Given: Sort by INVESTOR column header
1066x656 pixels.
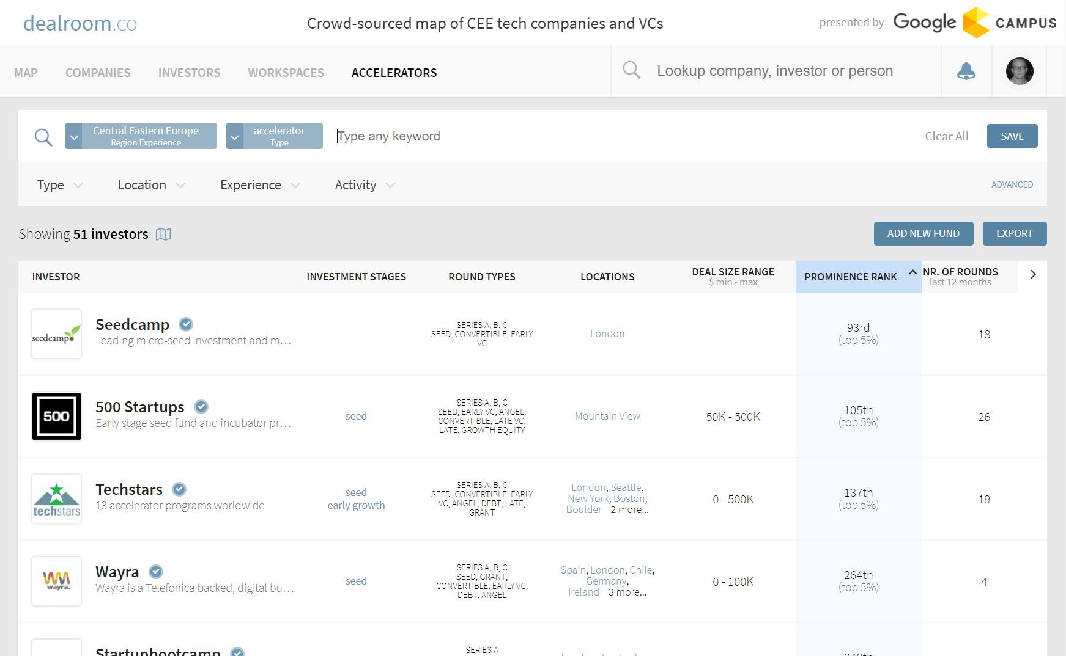Looking at the screenshot, I should (56, 277).
